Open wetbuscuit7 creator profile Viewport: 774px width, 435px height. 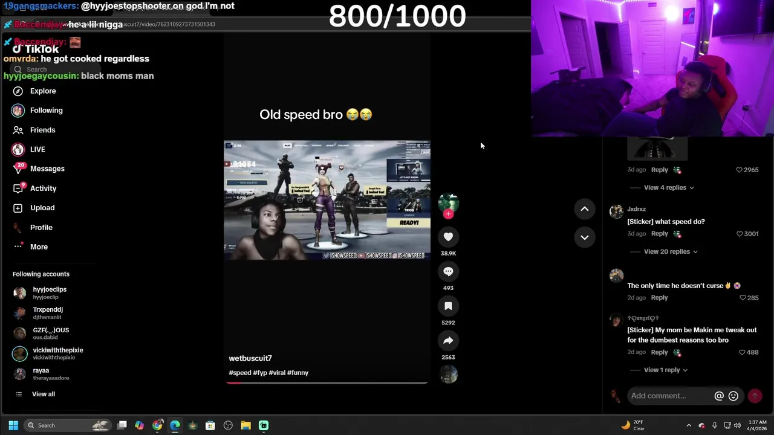click(x=250, y=358)
